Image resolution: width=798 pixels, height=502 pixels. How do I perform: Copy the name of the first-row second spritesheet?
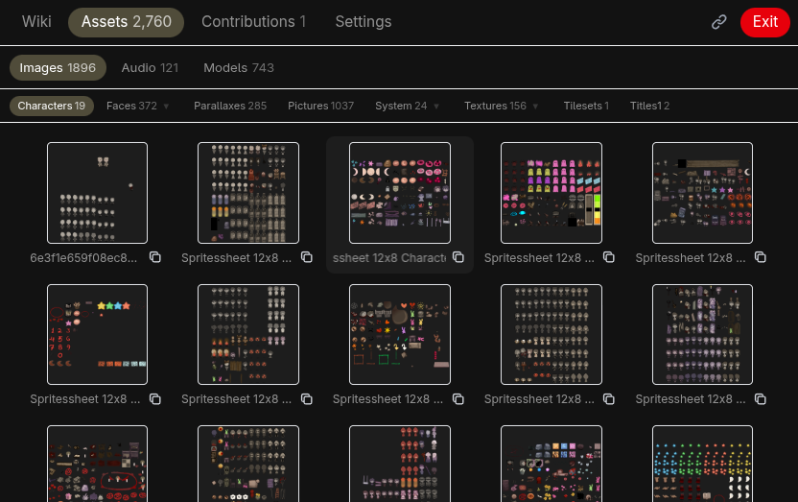pos(306,257)
